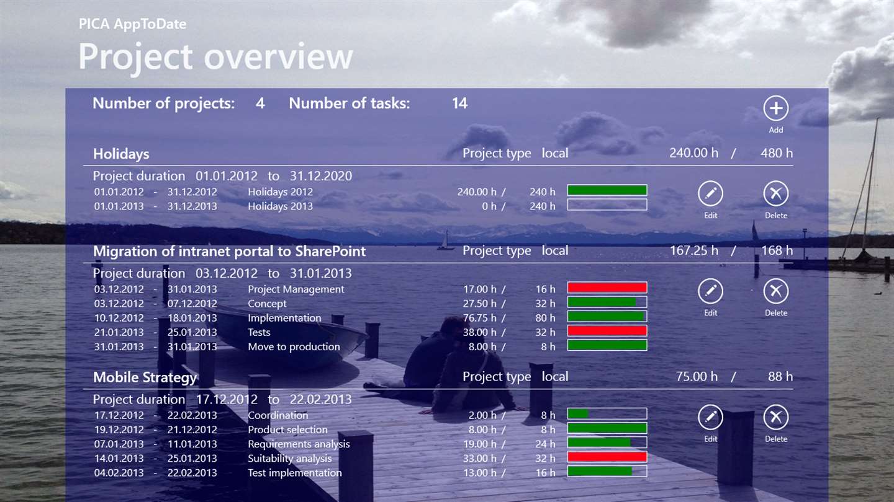Viewport: 894px width, 502px height.
Task: Click the Project overview page title
Action: (215, 56)
